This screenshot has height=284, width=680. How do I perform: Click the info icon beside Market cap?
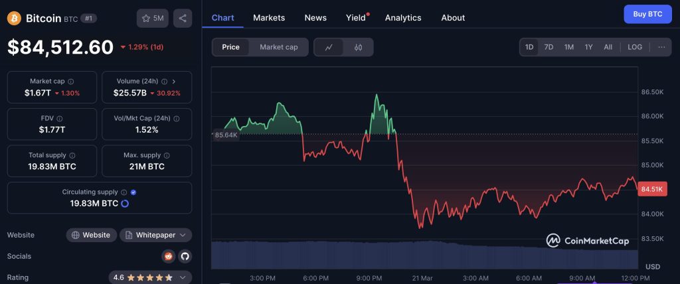click(x=71, y=82)
